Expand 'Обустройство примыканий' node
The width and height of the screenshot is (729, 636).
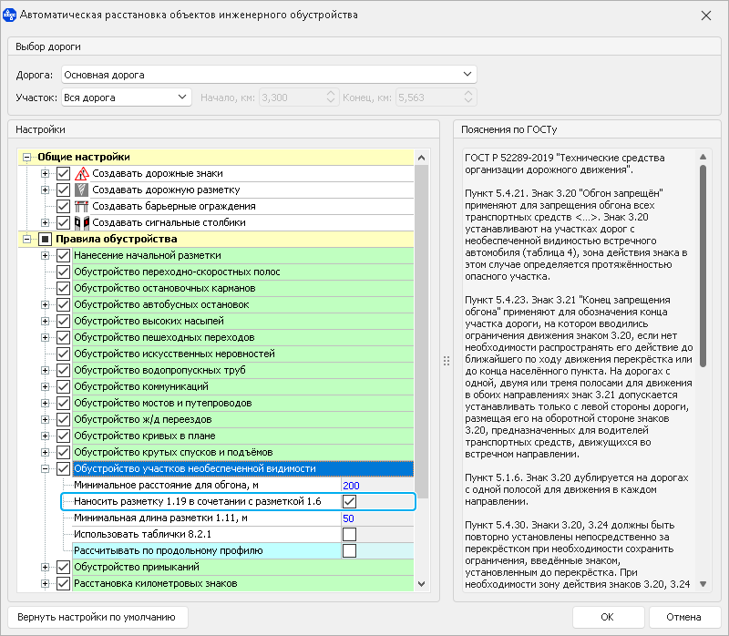pyautogui.click(x=45, y=567)
